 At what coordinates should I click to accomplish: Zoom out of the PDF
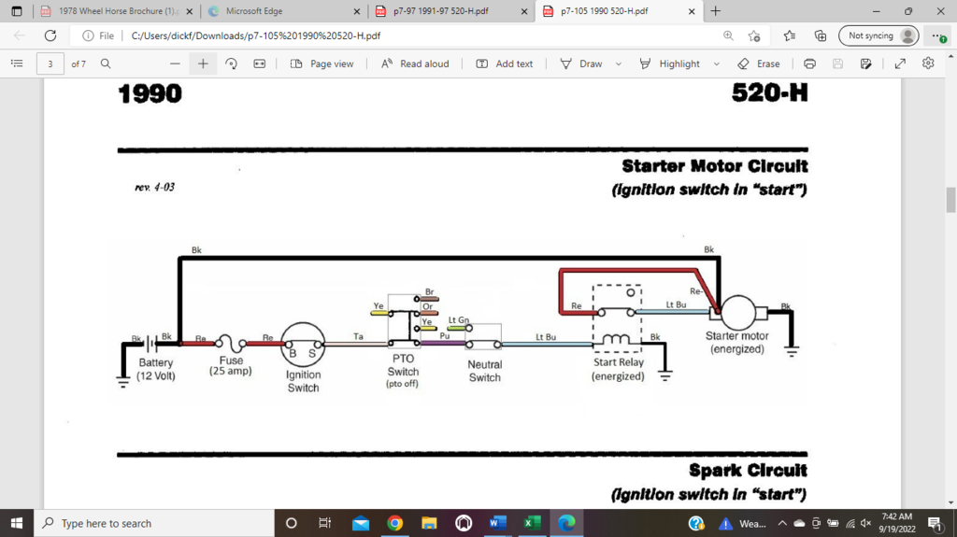point(174,64)
